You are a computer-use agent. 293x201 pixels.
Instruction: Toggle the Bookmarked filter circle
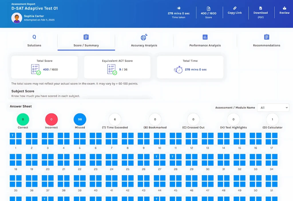coord(155,119)
